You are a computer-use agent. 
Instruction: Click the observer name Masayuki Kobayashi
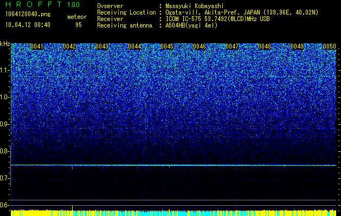[x=195, y=6]
